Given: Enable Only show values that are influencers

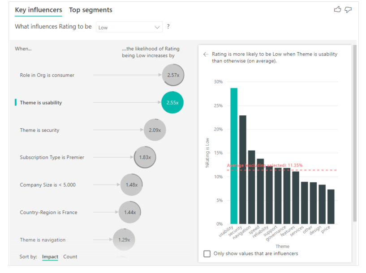Looking at the screenshot, I should coord(207,254).
